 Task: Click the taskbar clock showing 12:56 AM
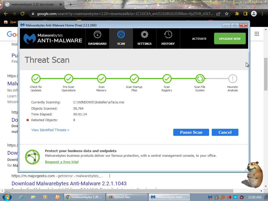tap(255, 197)
